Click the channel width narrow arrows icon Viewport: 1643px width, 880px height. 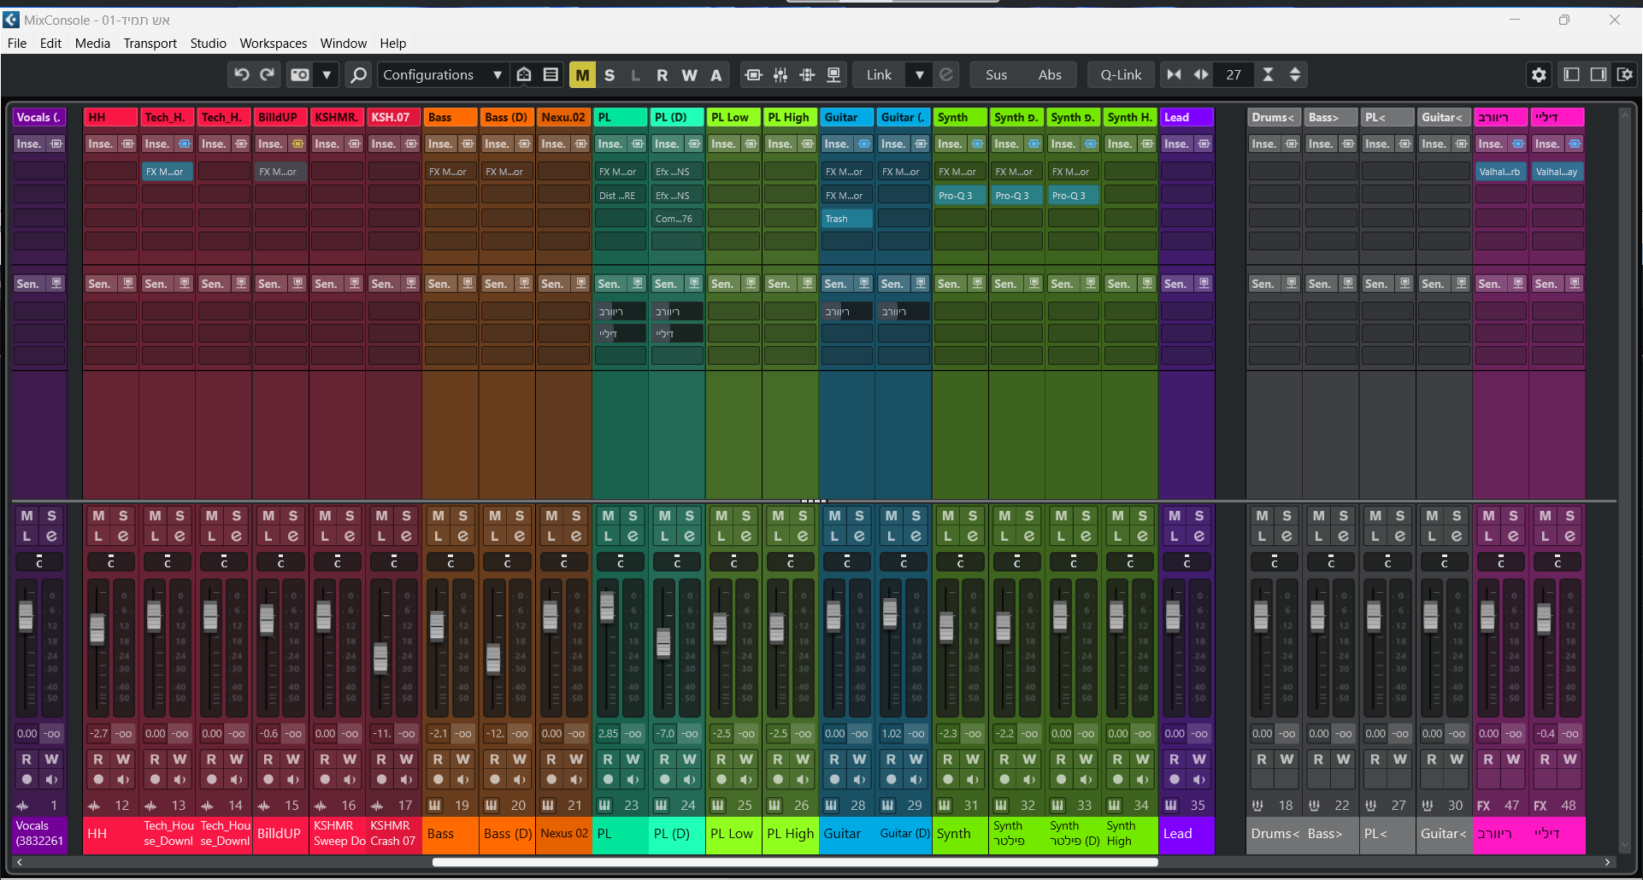[1175, 75]
